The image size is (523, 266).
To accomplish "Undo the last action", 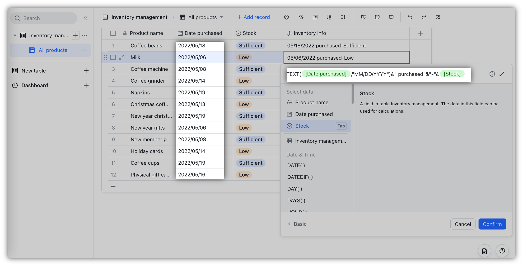I will tap(410, 17).
